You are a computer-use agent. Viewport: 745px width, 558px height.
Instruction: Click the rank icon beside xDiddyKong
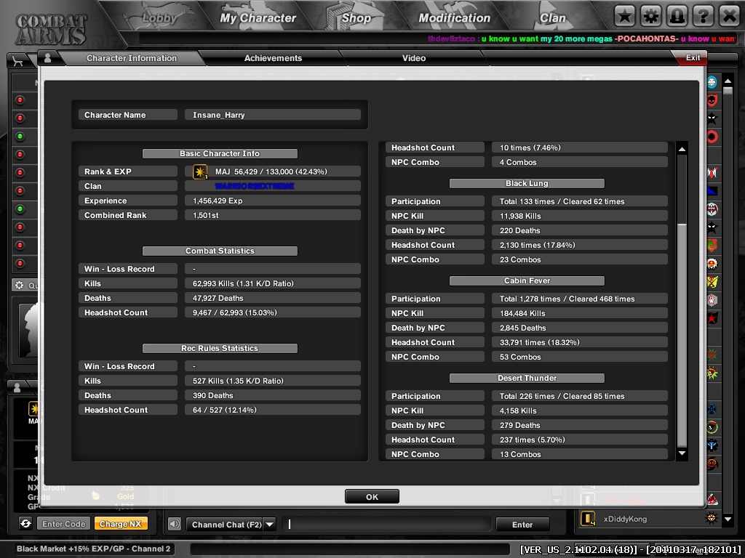pyautogui.click(x=588, y=519)
